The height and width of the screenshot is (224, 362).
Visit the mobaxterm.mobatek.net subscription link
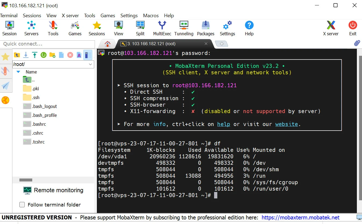click(301, 218)
